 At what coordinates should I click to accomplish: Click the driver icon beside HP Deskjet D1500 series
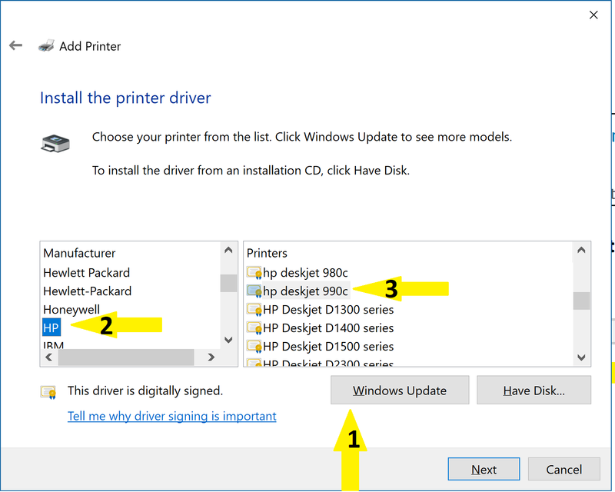tap(254, 346)
